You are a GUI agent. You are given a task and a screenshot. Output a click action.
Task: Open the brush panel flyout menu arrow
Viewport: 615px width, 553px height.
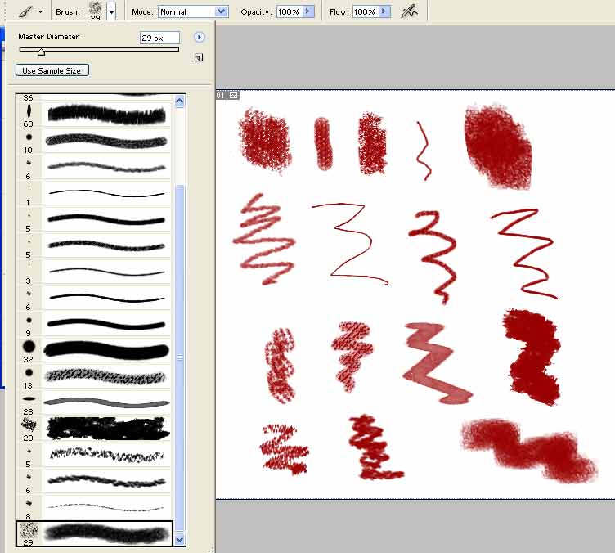pyautogui.click(x=200, y=38)
